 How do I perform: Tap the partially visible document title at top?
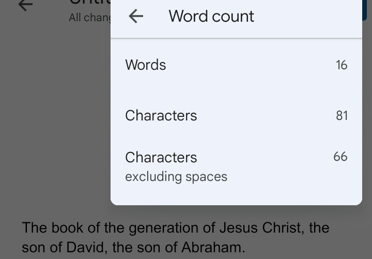pos(89,3)
